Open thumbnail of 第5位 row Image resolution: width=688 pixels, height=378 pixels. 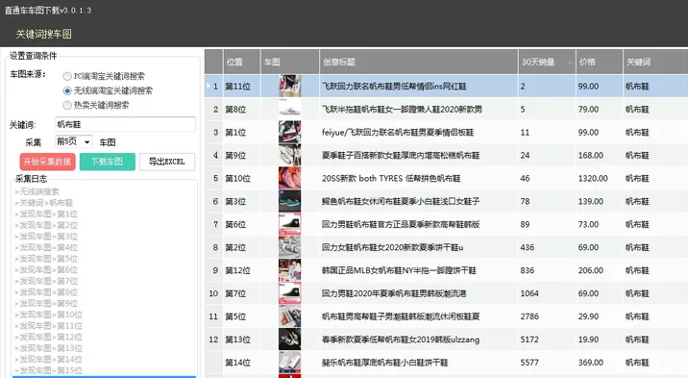289,316
